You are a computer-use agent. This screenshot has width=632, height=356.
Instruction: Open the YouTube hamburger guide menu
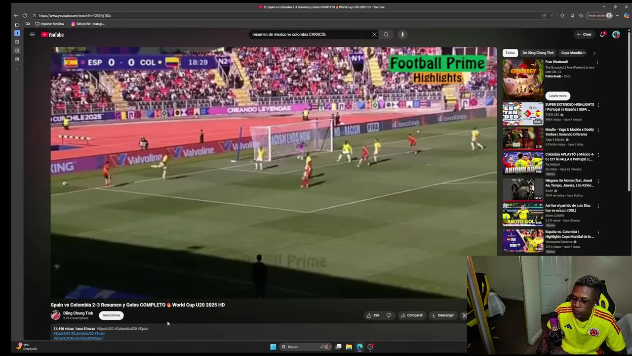point(32,35)
